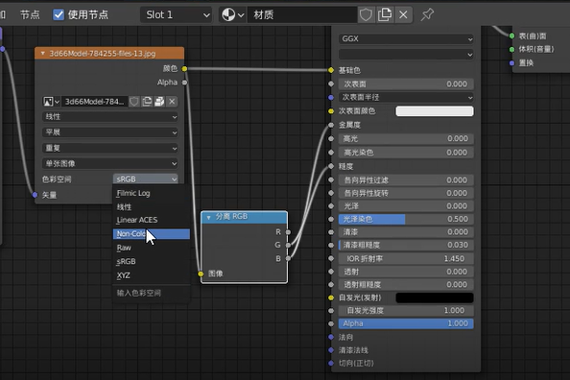Click the 体积(音量) output node socket
The image size is (570, 380).
tap(511, 49)
